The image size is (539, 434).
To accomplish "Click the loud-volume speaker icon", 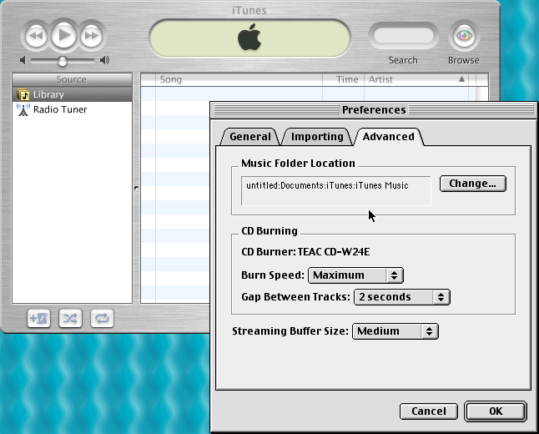I will tap(104, 61).
